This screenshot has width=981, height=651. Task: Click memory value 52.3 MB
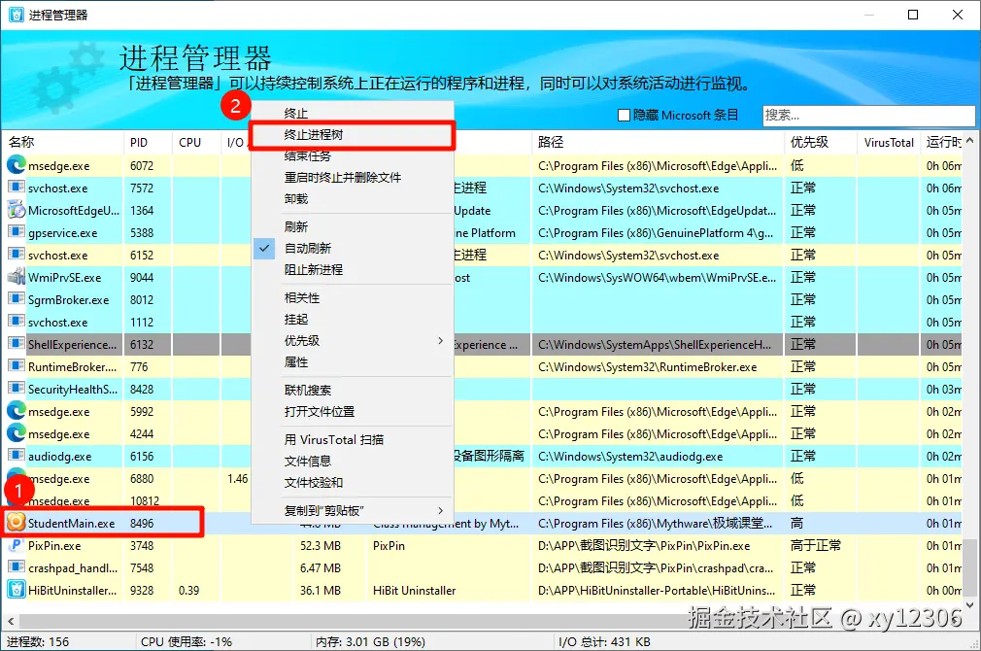coord(321,546)
